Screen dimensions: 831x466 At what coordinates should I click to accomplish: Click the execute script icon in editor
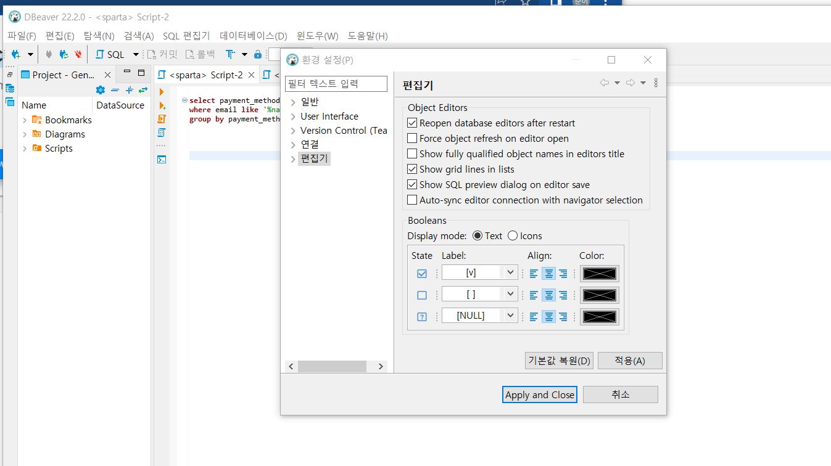(x=162, y=119)
